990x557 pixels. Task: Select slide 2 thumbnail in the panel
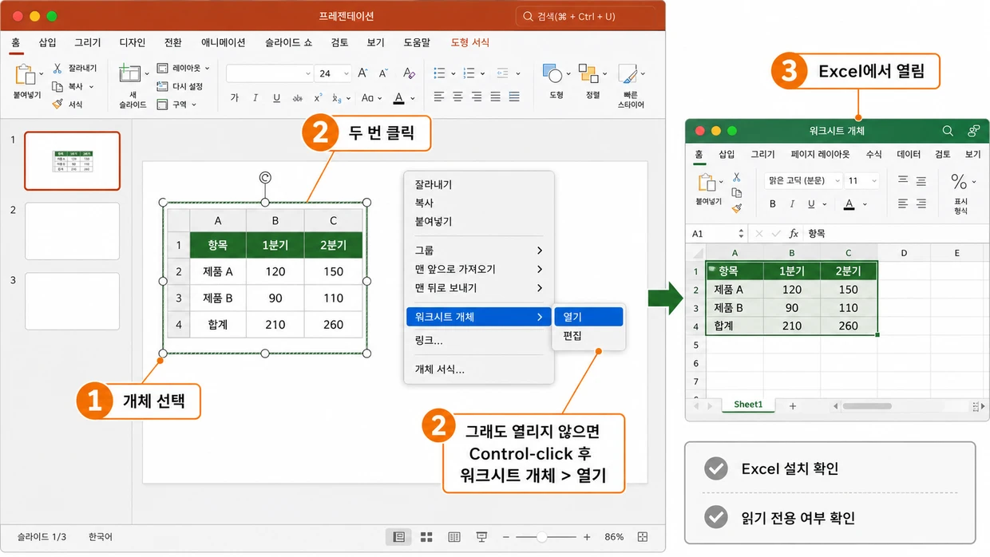[x=72, y=231]
